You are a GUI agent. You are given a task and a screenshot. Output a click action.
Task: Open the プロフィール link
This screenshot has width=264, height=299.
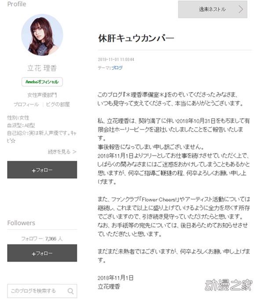pos(26,104)
